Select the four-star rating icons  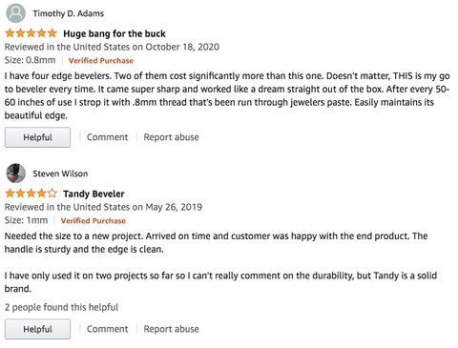(x=31, y=194)
